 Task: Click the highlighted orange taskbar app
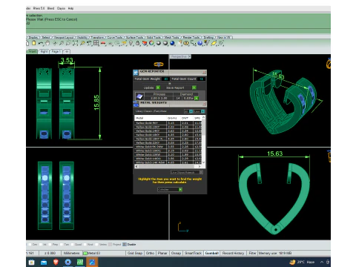92,262
